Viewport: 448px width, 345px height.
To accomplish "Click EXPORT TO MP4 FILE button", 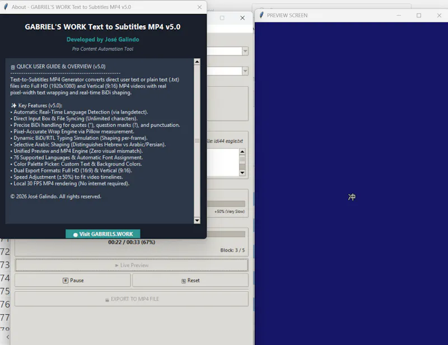I will pos(132,299).
